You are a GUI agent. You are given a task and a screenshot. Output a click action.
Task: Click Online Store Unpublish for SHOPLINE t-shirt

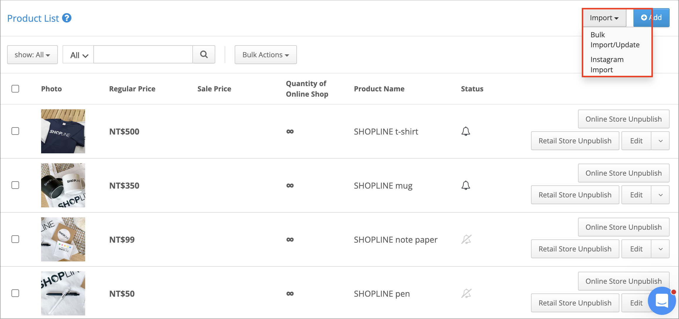point(623,119)
